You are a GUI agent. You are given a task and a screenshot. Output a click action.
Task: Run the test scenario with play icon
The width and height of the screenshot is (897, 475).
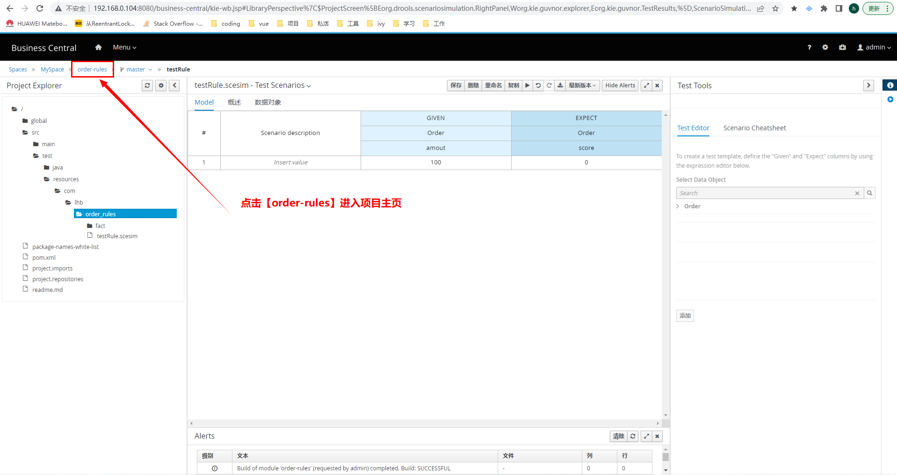(x=527, y=85)
